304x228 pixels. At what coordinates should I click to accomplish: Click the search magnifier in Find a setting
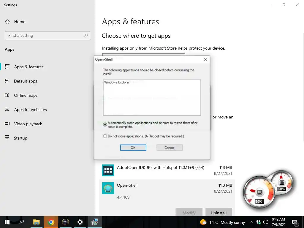[x=86, y=36]
